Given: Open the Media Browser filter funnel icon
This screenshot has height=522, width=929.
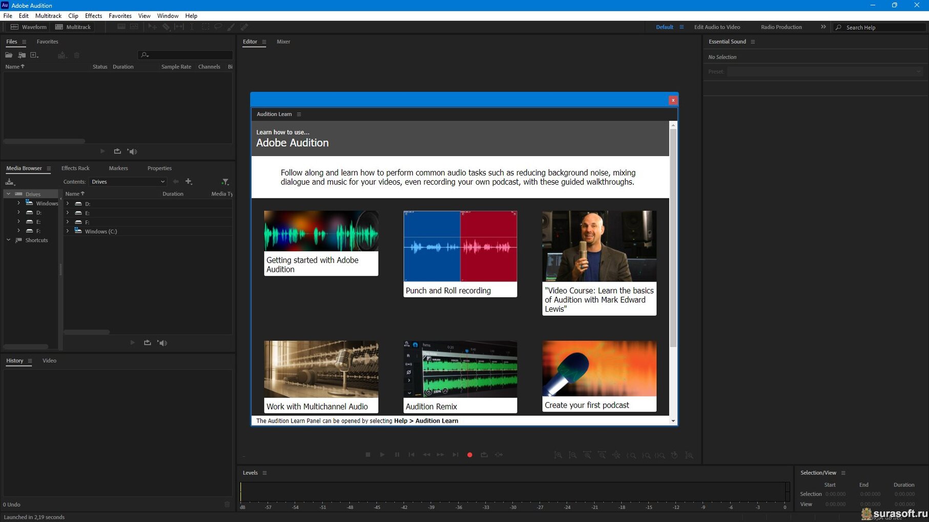Looking at the screenshot, I should click(x=225, y=182).
